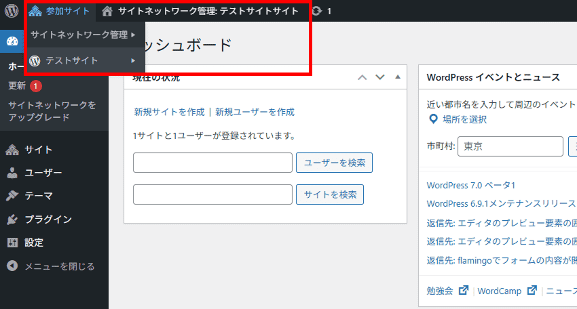Move 現在の状況 widget up
This screenshot has height=309, width=577.
pyautogui.click(x=362, y=77)
